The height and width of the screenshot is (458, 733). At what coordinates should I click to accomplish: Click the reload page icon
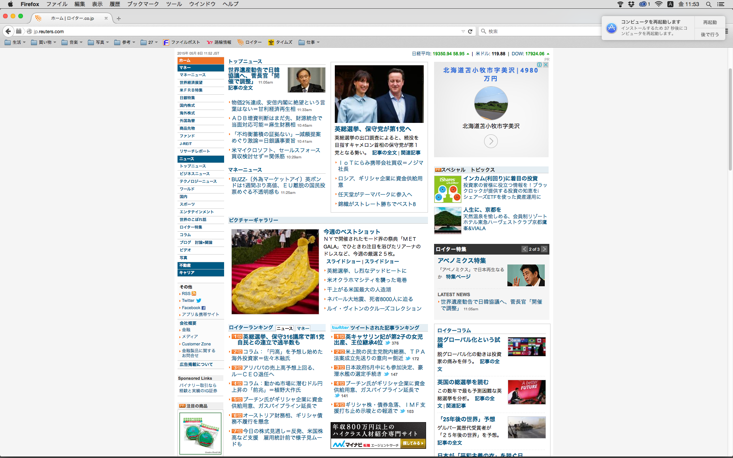[470, 31]
